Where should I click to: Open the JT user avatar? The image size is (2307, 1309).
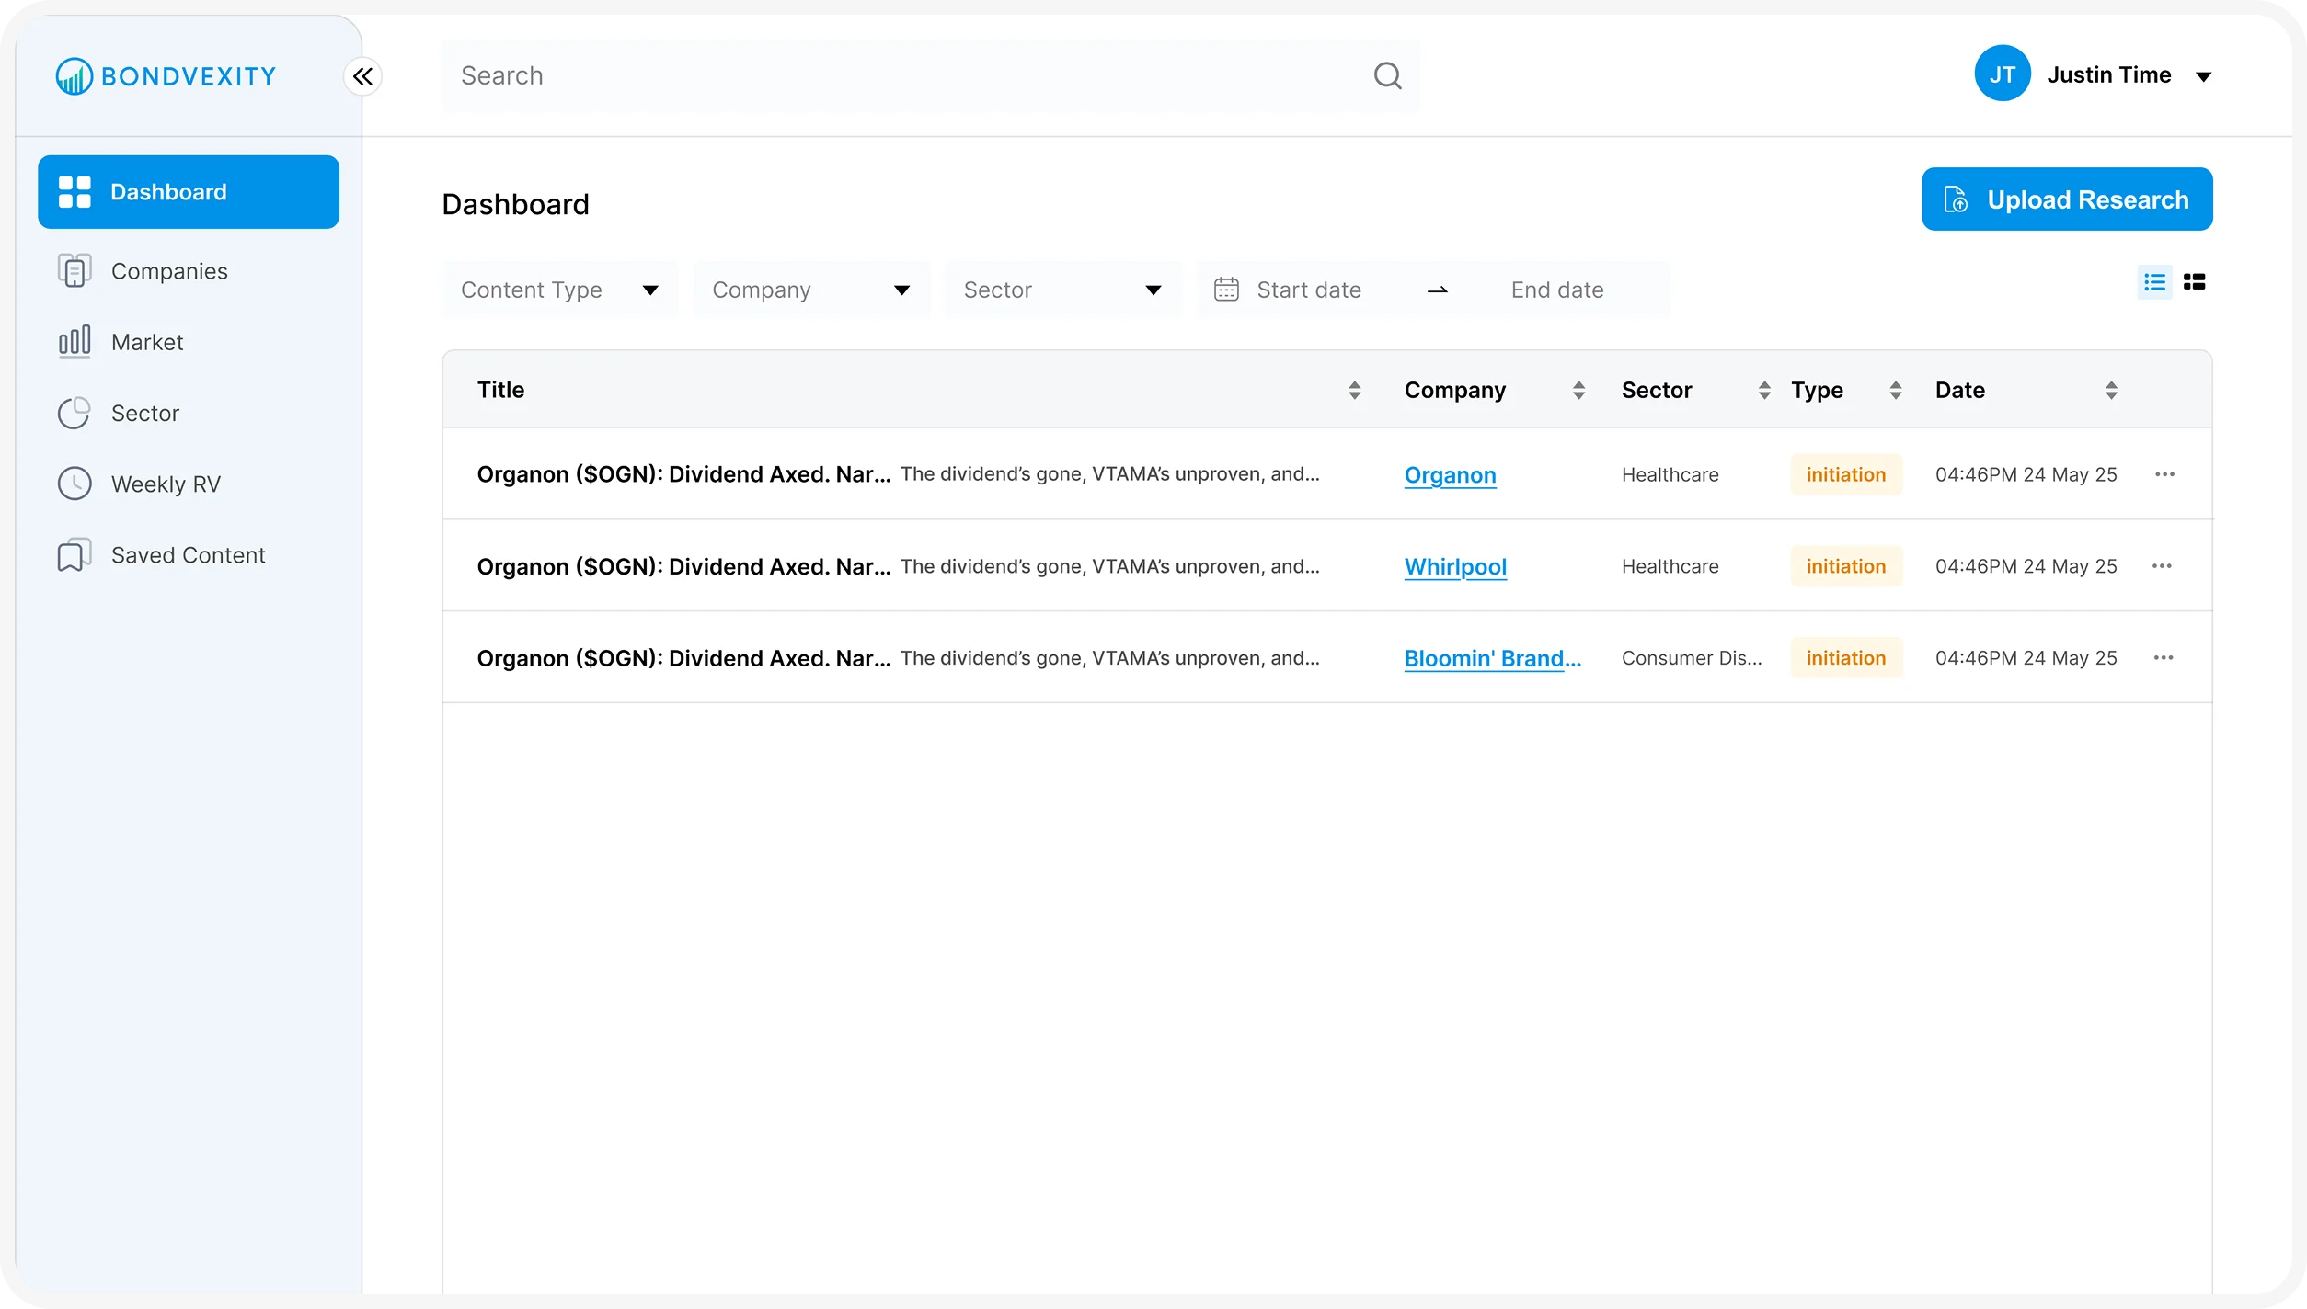point(2002,74)
